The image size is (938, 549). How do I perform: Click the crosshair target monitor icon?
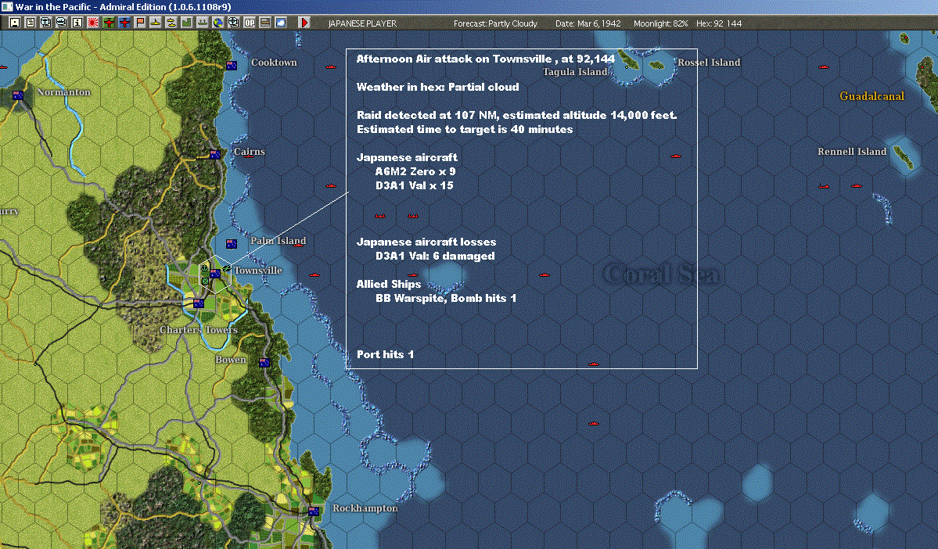click(x=234, y=23)
